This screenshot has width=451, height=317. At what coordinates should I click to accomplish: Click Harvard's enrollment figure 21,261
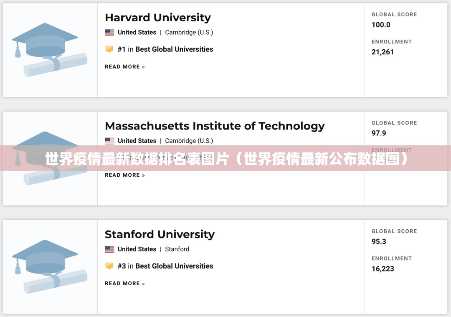click(383, 52)
